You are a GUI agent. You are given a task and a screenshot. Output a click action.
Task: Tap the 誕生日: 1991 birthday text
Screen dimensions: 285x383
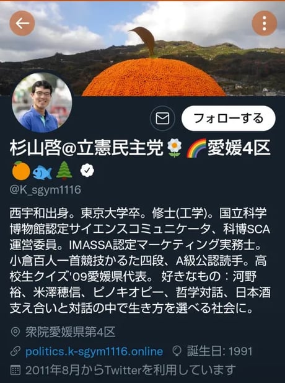219,351
